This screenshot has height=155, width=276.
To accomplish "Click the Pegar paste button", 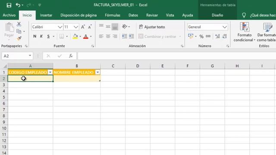I will click(x=9, y=31).
